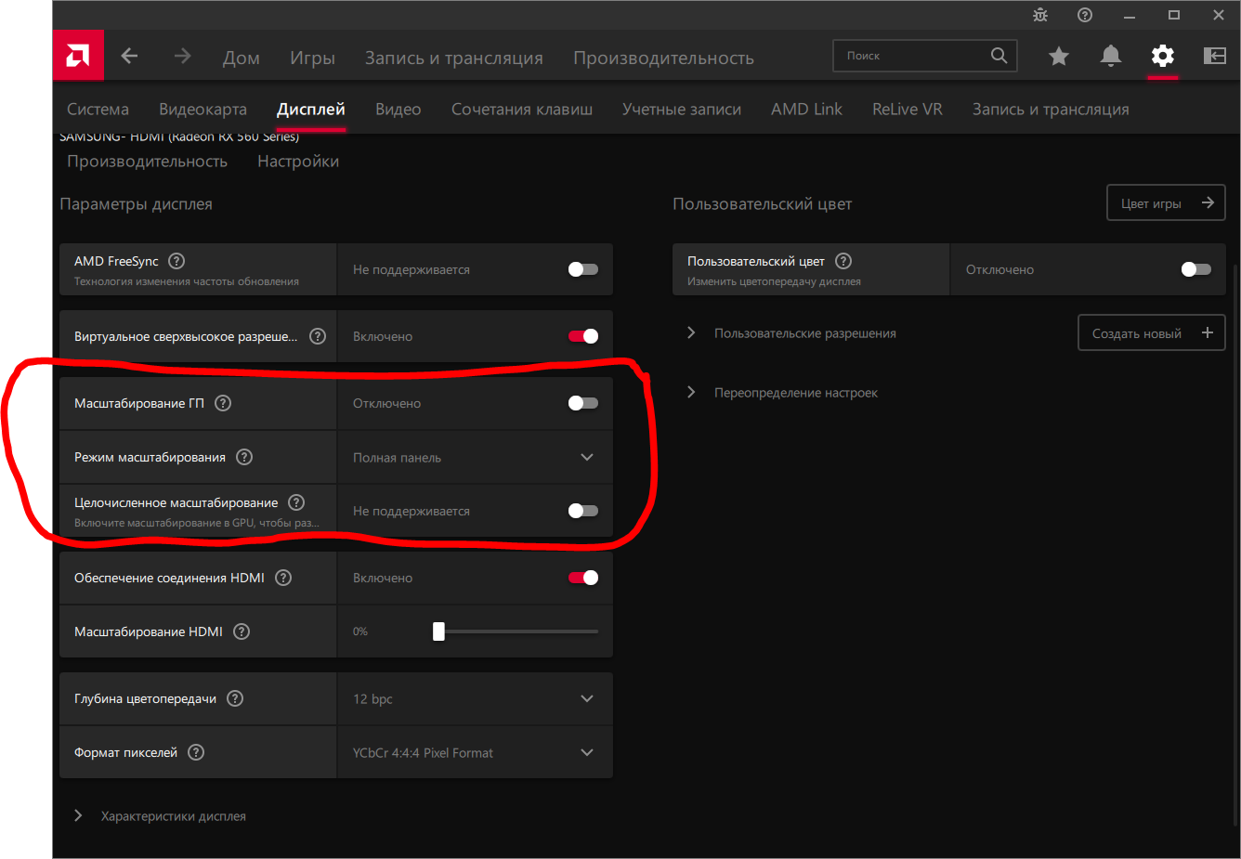Switch to Видео tab
This screenshot has height=859, width=1241.
(398, 110)
